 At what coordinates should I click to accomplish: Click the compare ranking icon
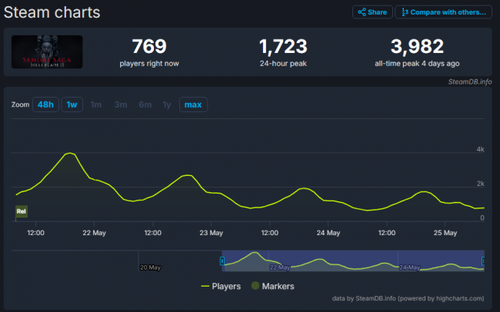(405, 12)
